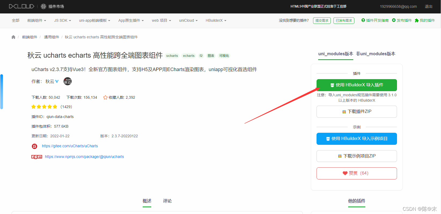This screenshot has height=214, width=441.
Task: Expand uniCloud dropdown menu
Action: [188, 20]
